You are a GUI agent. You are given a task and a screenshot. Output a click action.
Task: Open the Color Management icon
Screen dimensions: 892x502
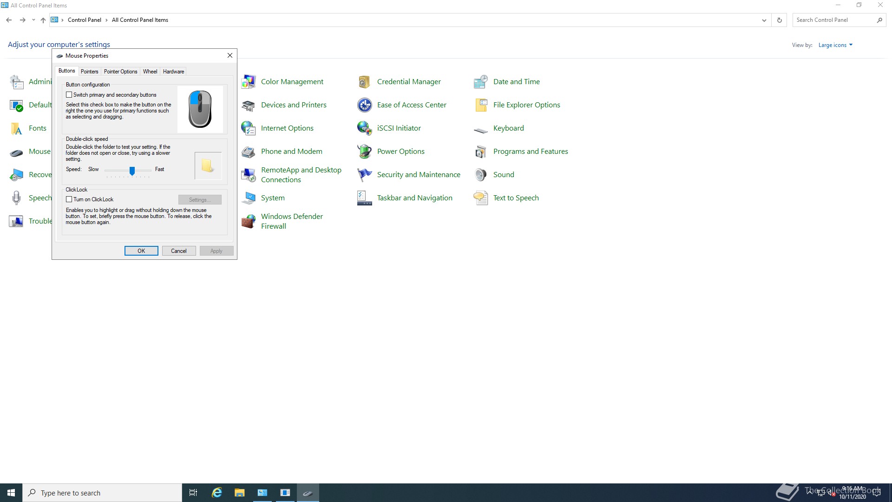(249, 82)
